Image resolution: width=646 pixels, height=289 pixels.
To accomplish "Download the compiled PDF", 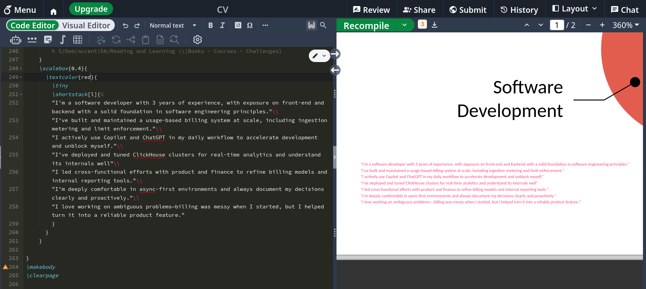I will click(435, 25).
